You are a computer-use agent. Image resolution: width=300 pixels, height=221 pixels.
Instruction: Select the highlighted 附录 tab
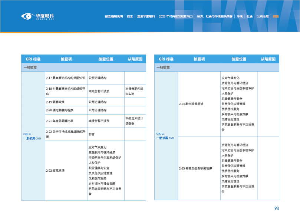(x=276, y=16)
